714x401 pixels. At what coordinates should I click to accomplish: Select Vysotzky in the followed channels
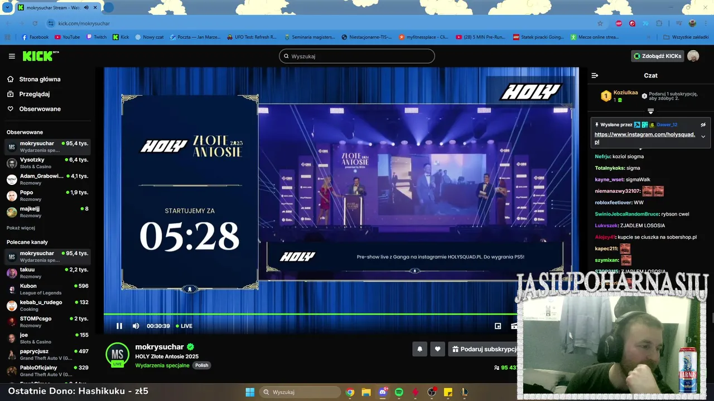pos(47,163)
